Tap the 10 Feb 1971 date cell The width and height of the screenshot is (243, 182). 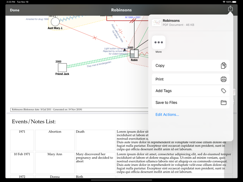[x=22, y=154]
